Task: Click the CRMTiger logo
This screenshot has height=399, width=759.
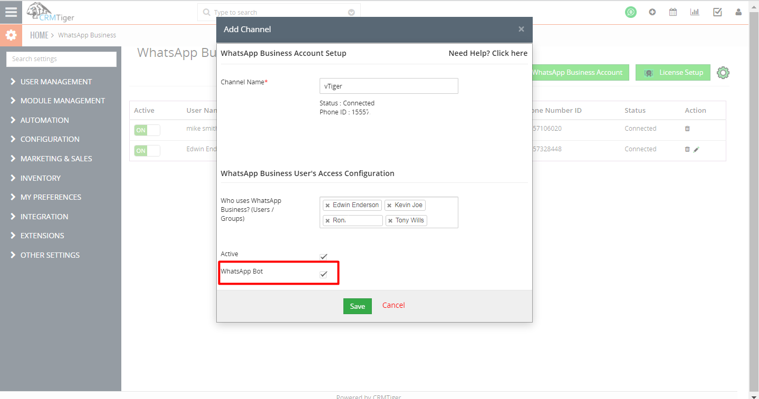Action: point(51,12)
